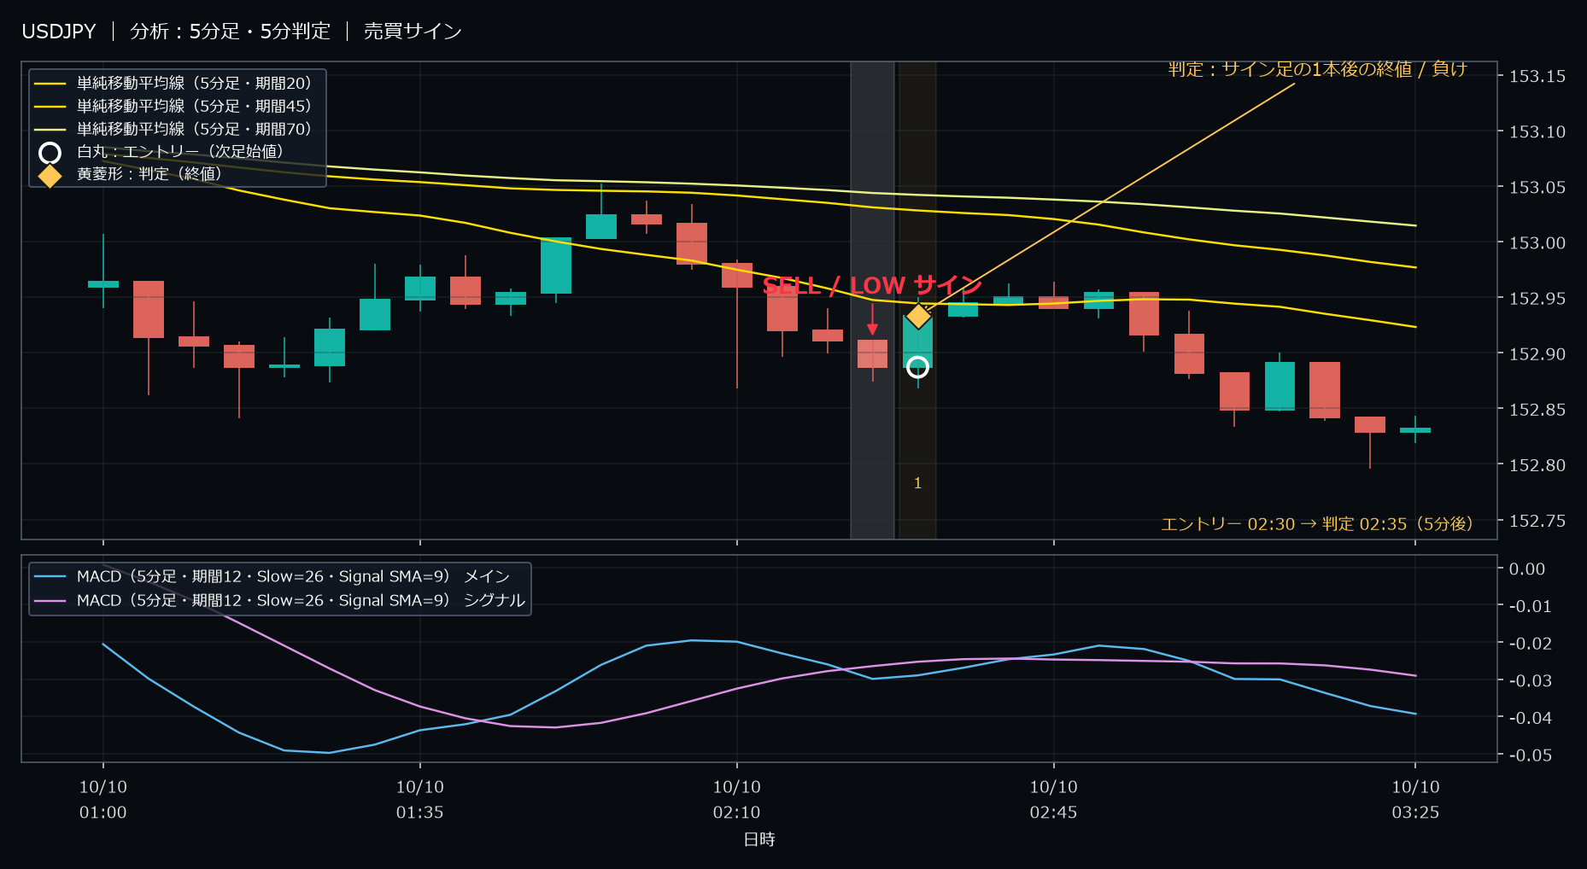This screenshot has width=1587, height=869.
Task: Click the 売買サイン title text
Action: pyautogui.click(x=413, y=32)
